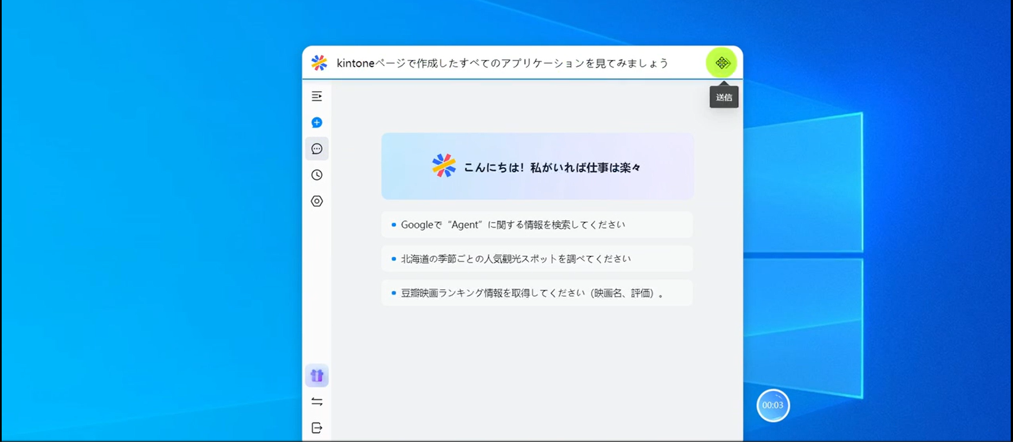Screen dimensions: 1013x442
Task: Click the 00:03 circular timer
Action: (x=773, y=405)
